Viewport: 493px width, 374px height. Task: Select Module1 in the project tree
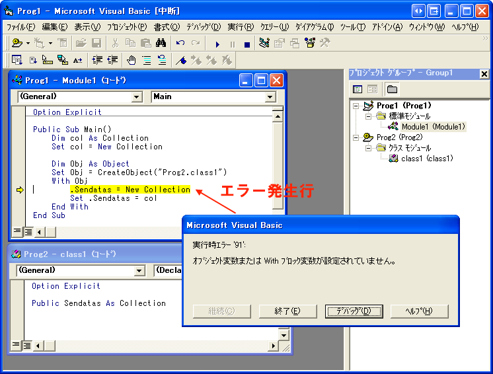click(x=433, y=127)
